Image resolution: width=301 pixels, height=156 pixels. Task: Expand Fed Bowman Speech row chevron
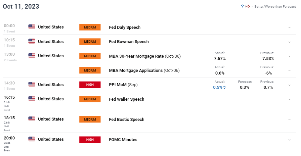pyautogui.click(x=289, y=42)
